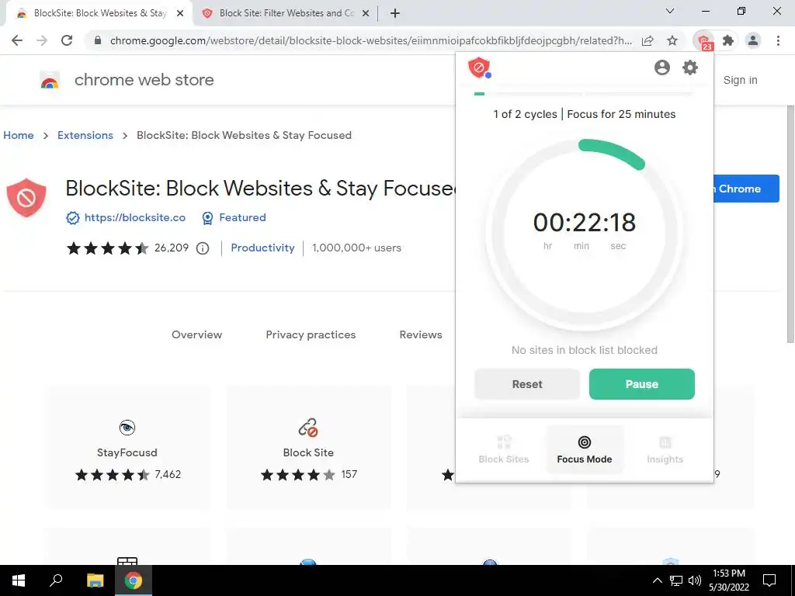Click taskbar clock showing 1:53 PM
The width and height of the screenshot is (795, 596).
(x=728, y=580)
